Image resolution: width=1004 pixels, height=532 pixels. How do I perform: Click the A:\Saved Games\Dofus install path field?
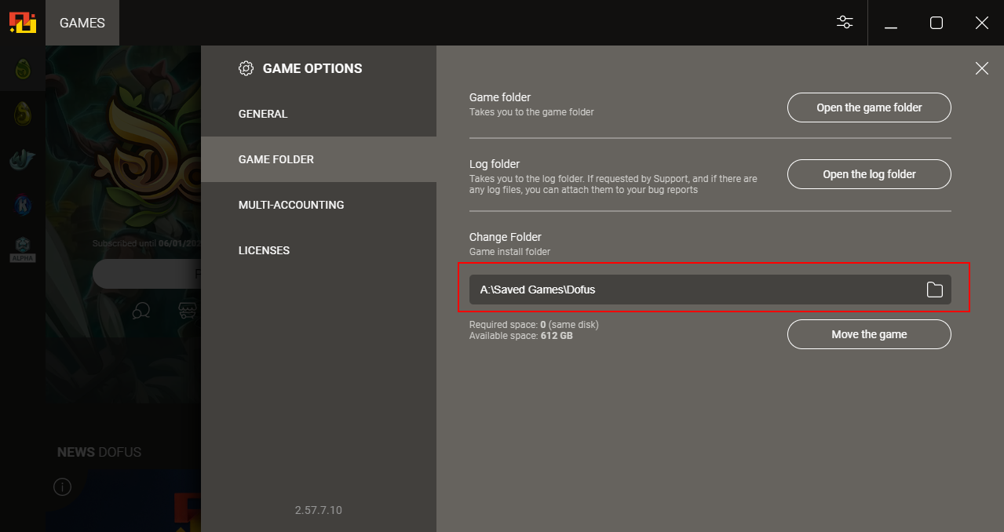(691, 290)
